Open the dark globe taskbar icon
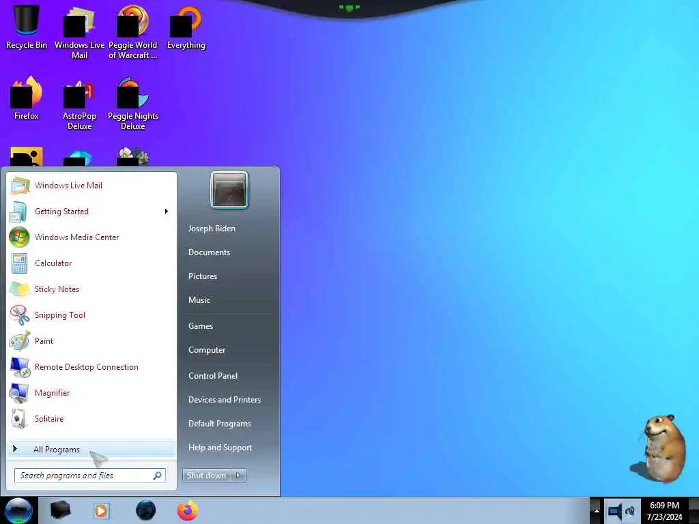 click(146, 510)
